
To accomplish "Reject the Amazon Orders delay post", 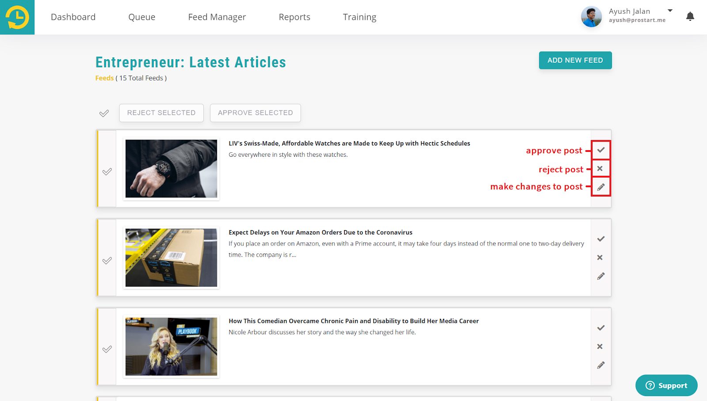I will tap(600, 257).
